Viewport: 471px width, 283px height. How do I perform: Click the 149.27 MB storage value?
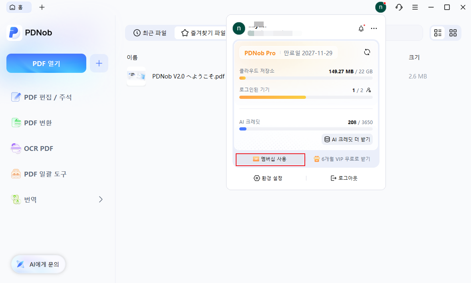click(x=341, y=72)
